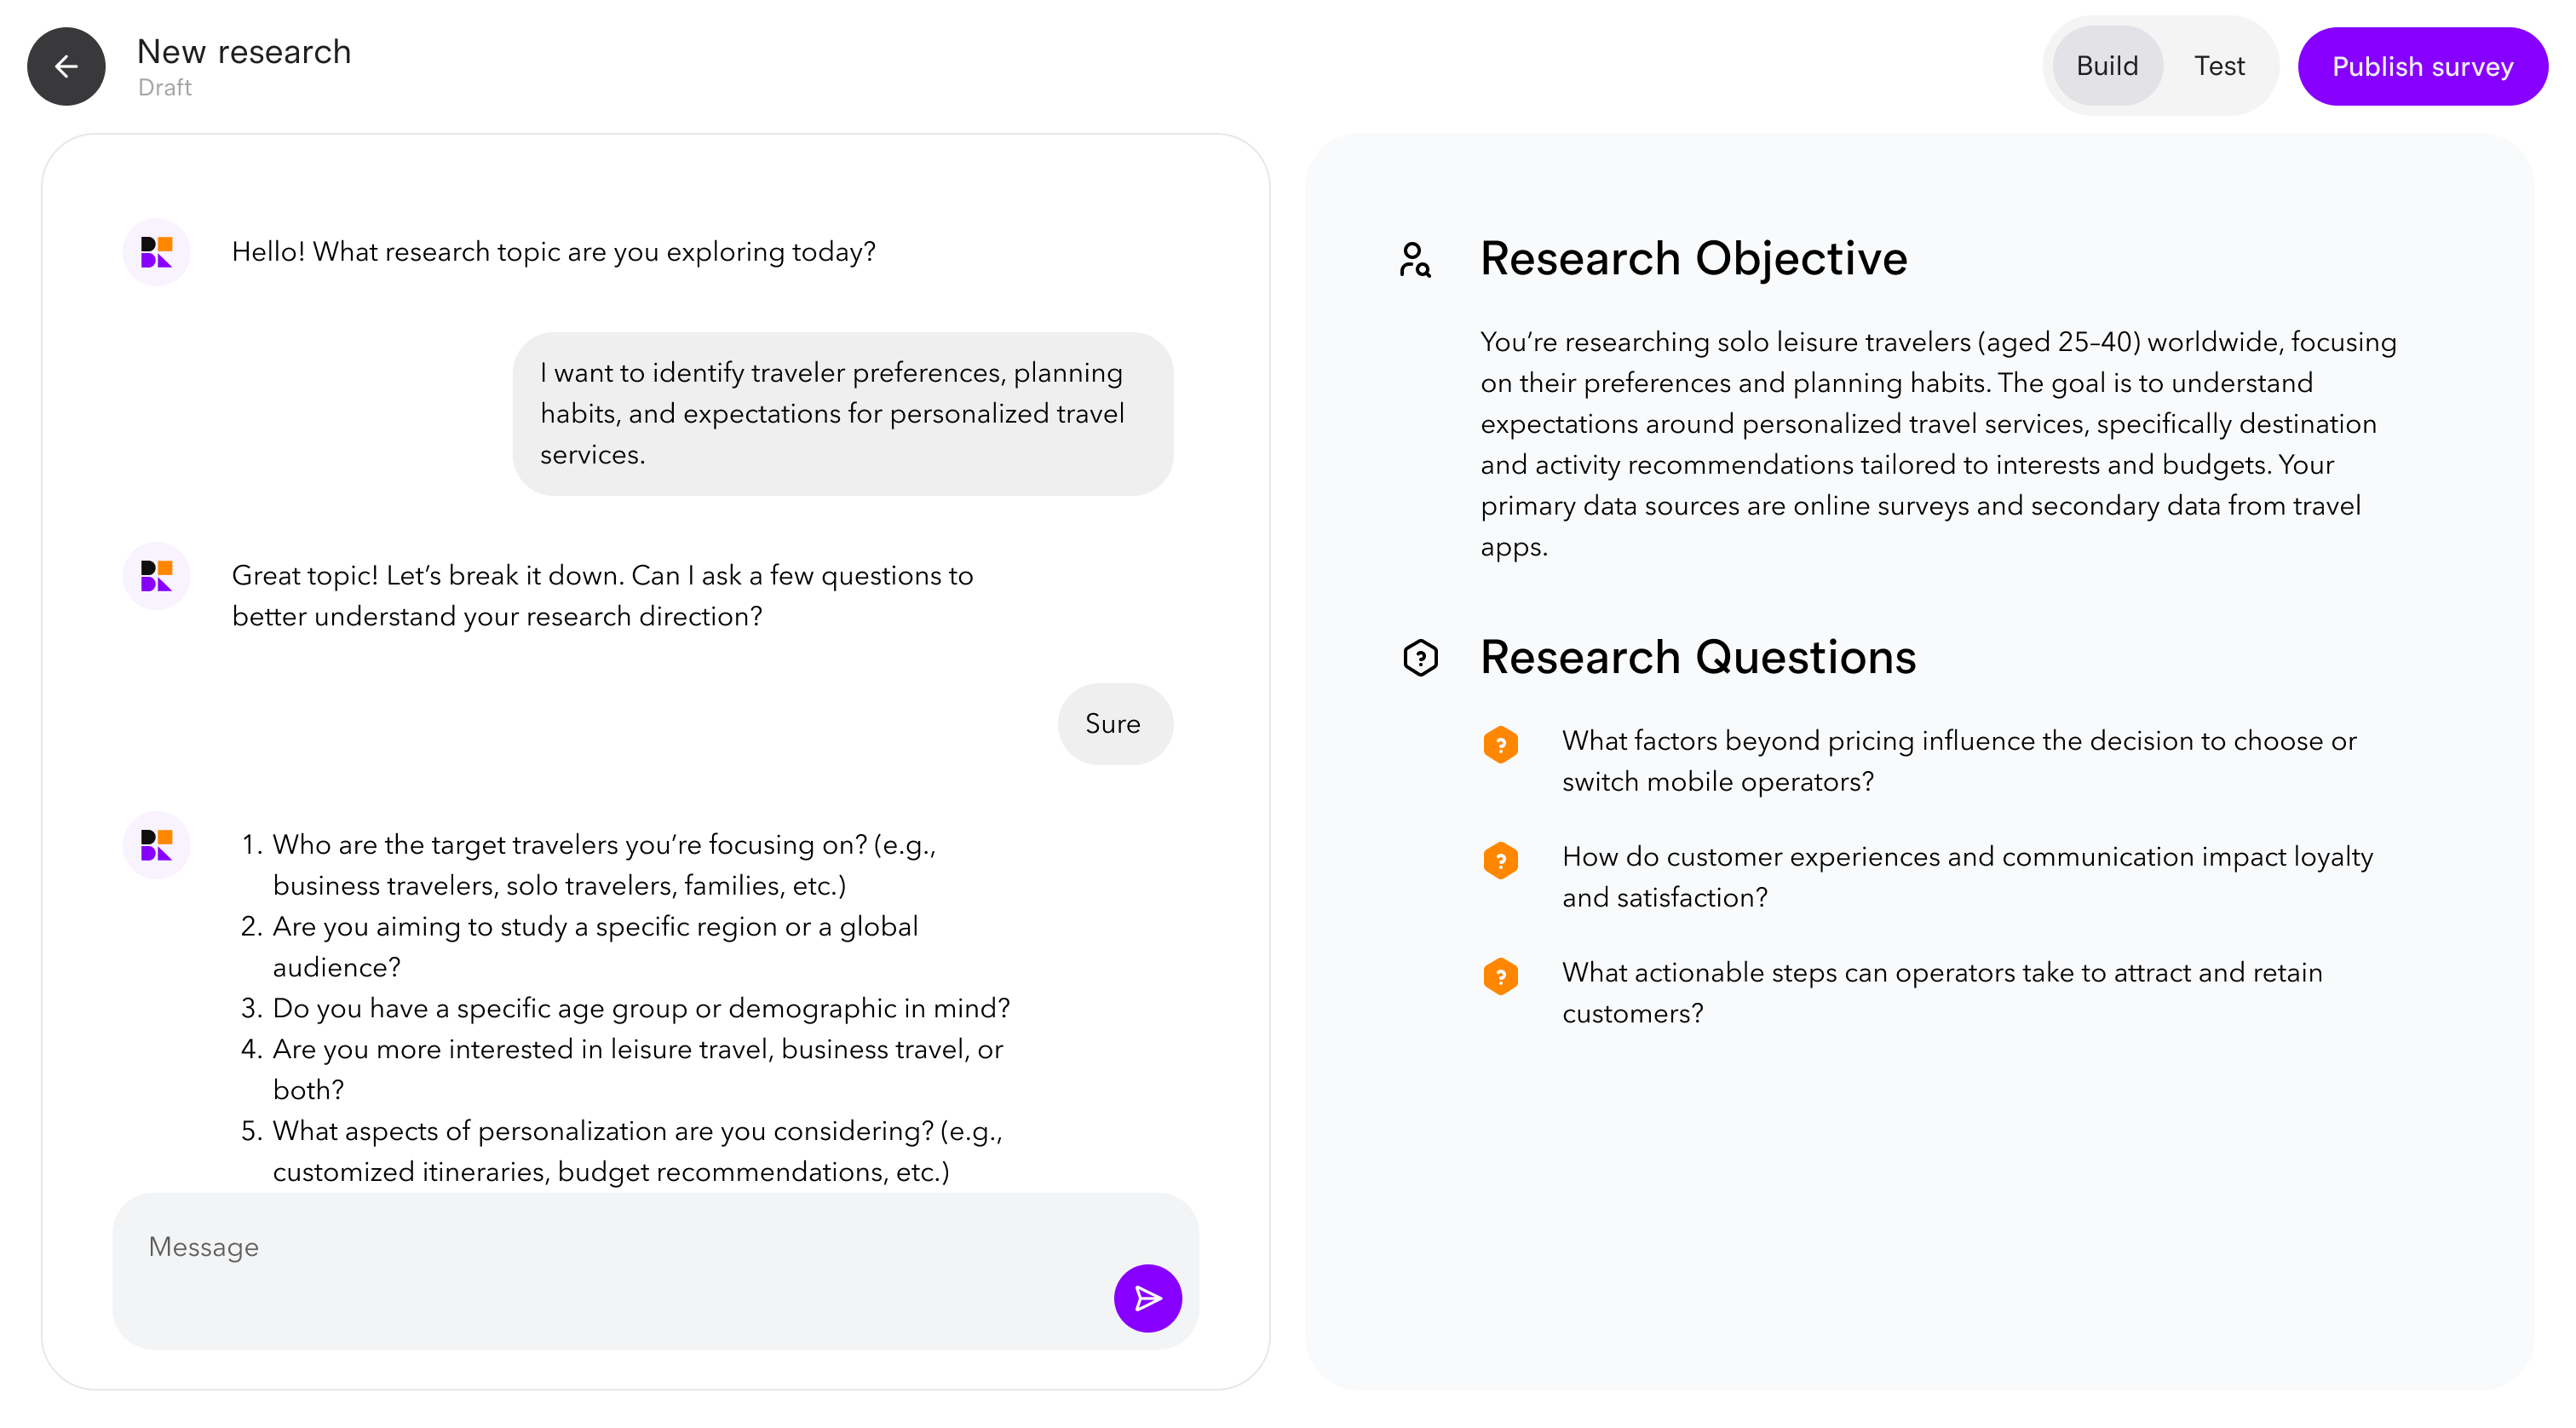Click the Research Questions hexagon icon
The image size is (2576, 1428).
tap(1420, 657)
